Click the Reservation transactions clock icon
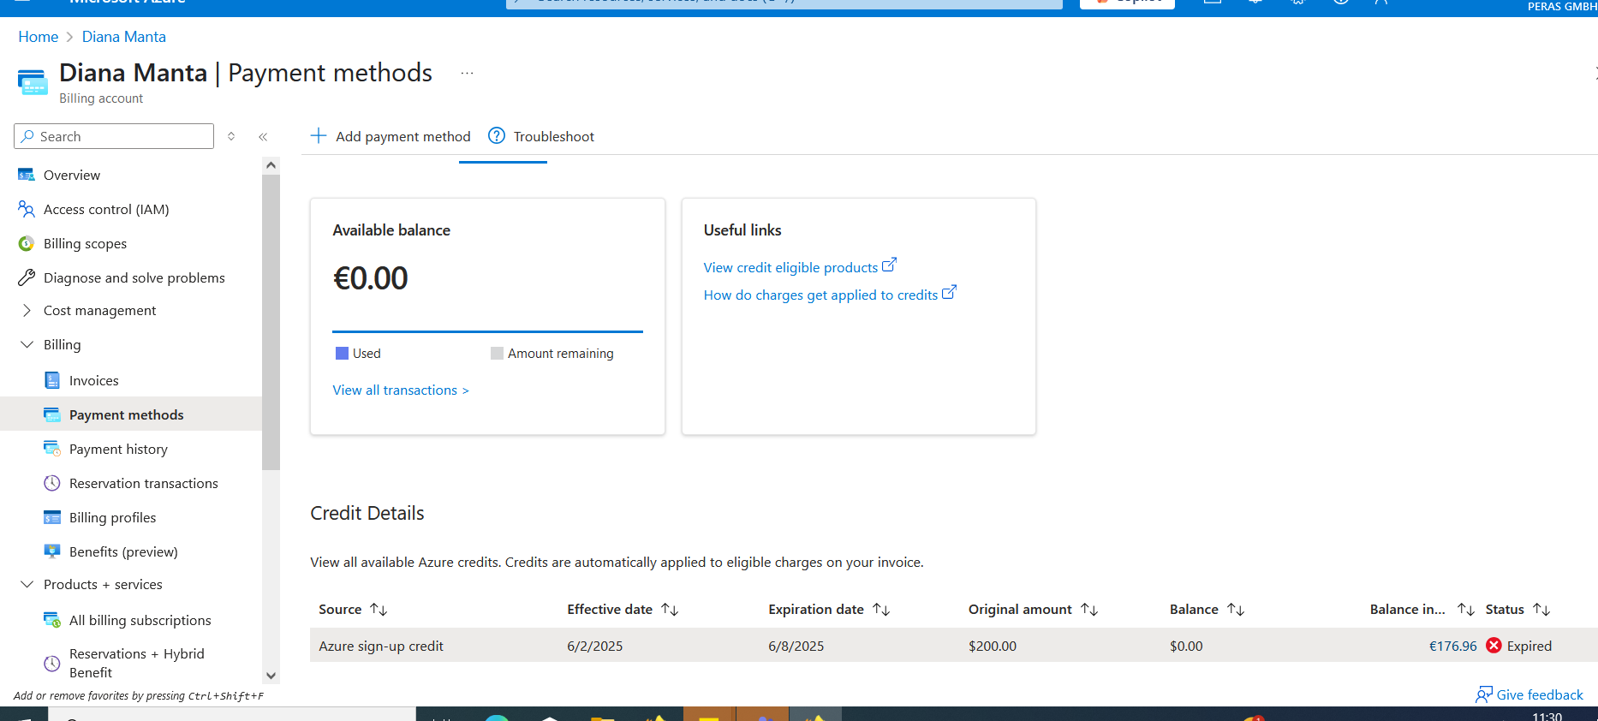 point(52,483)
